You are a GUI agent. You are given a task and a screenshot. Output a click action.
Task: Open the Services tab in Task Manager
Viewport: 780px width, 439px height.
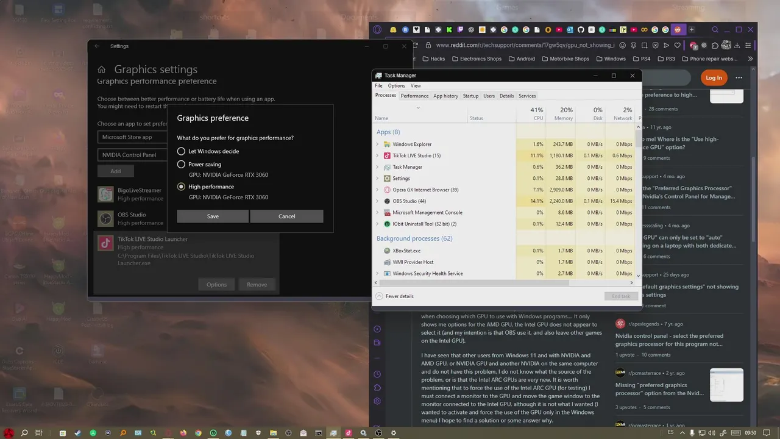point(527,96)
